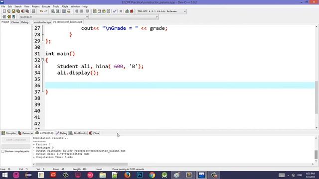Open Photoshop from the taskbar
The height and width of the screenshot is (179, 319).
[x=140, y=175]
